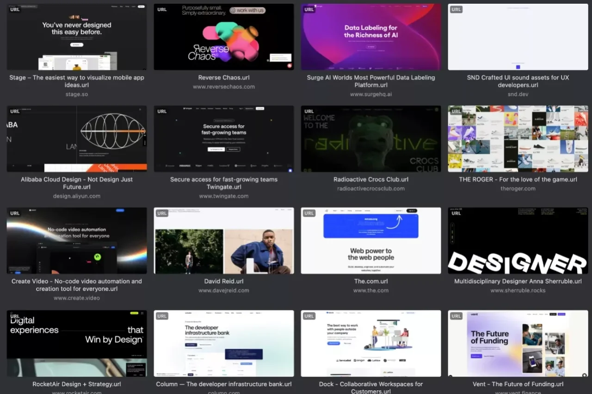Click the 'design.aliyun.com' domain text
This screenshot has width=592, height=394.
[x=77, y=196]
